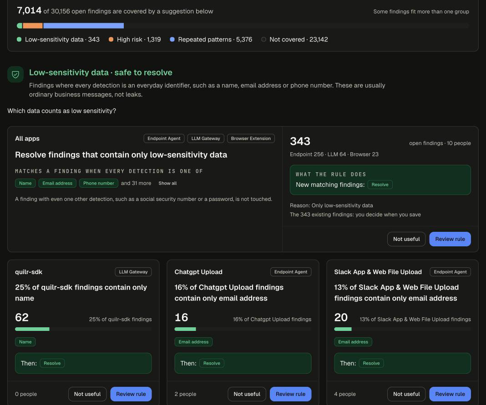Click 'High risk · 1,319' legend entry
Image resolution: width=486 pixels, height=405 pixels.
[135, 40]
